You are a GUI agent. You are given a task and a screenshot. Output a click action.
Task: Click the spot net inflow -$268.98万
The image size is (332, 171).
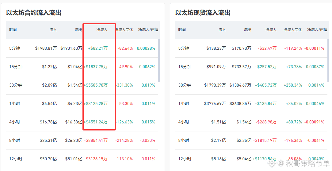pos(266,122)
